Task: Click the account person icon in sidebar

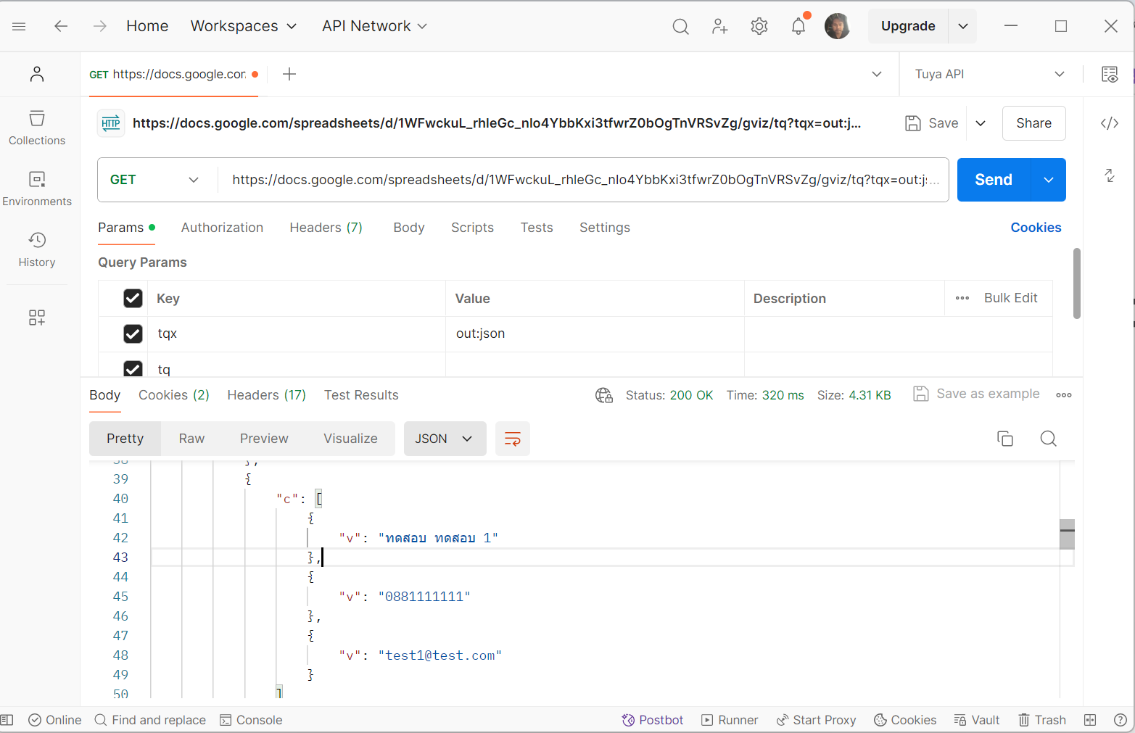Action: [37, 74]
